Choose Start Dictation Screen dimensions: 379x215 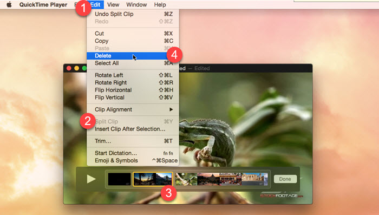pos(133,153)
